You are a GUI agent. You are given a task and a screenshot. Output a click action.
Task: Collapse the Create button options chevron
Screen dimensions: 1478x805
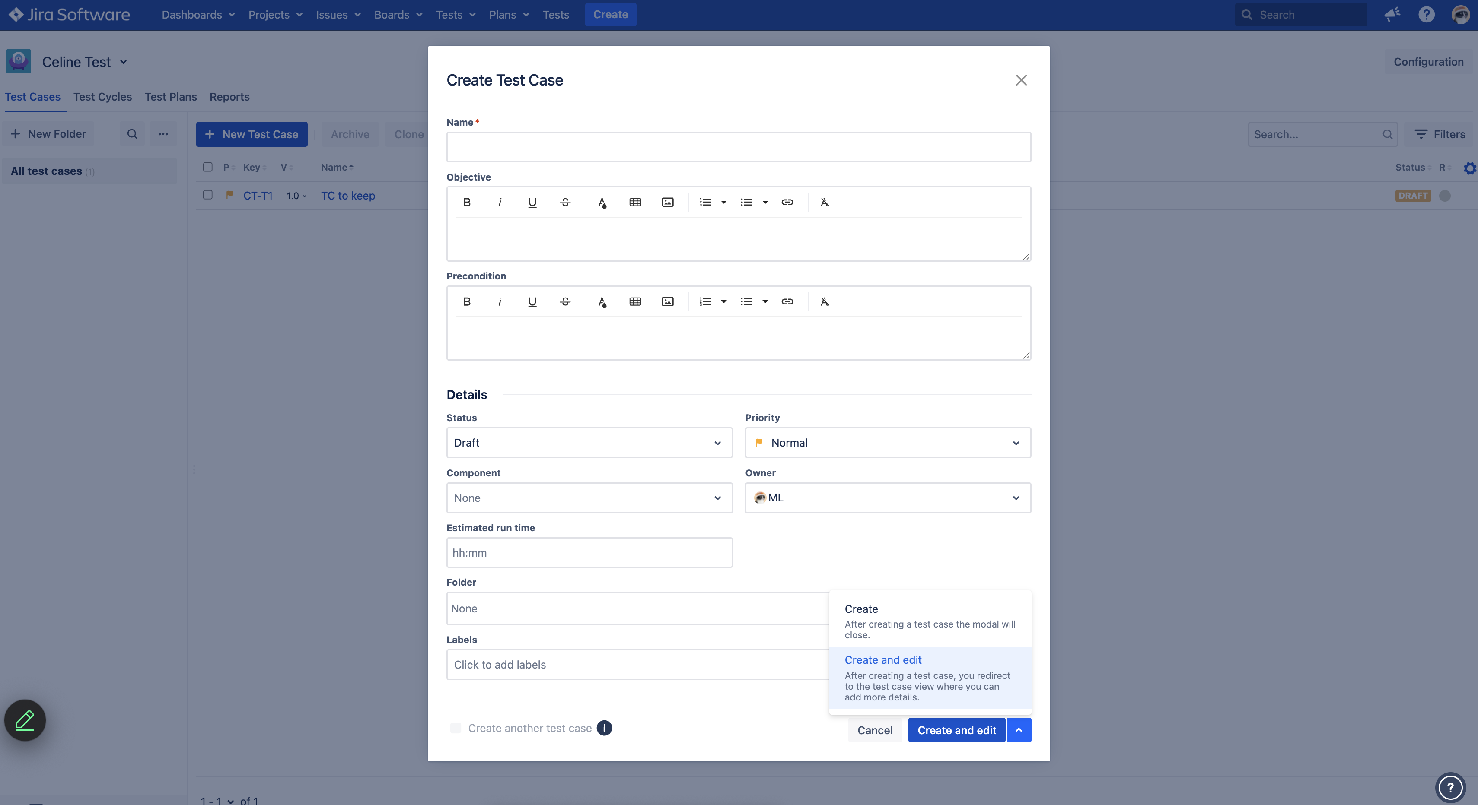[x=1019, y=730]
